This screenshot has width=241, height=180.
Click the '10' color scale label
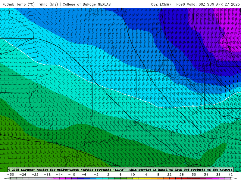coord(133,175)
